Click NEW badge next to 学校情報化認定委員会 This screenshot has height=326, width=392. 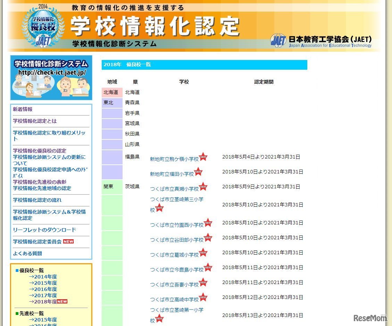(x=68, y=241)
